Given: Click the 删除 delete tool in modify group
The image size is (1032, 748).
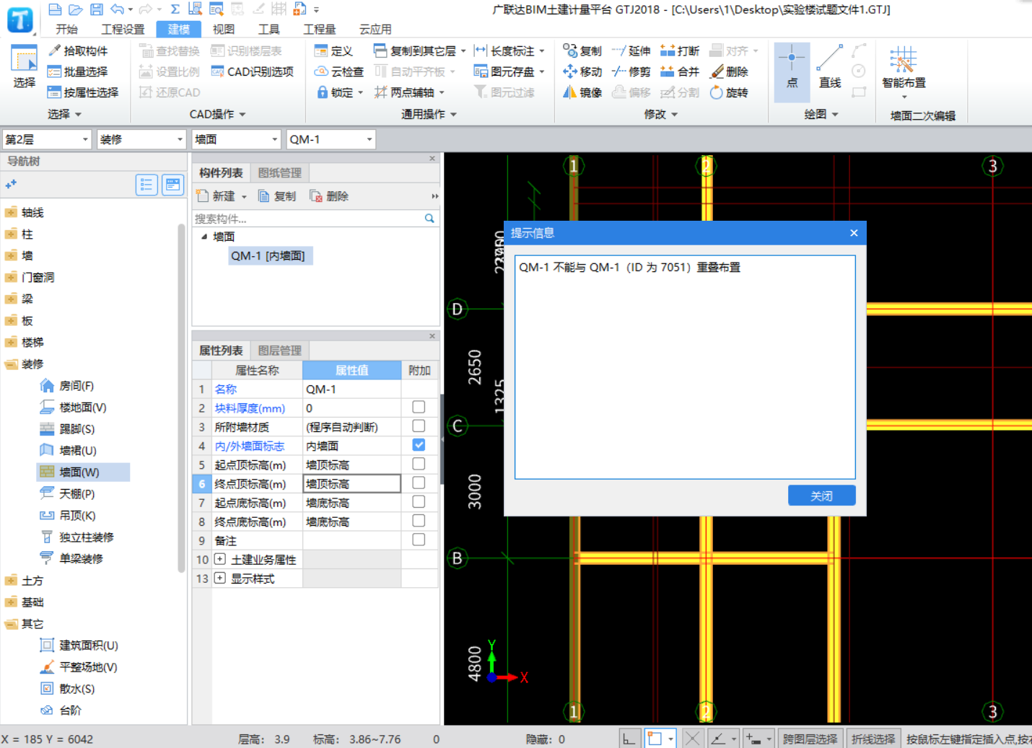Looking at the screenshot, I should coord(730,71).
